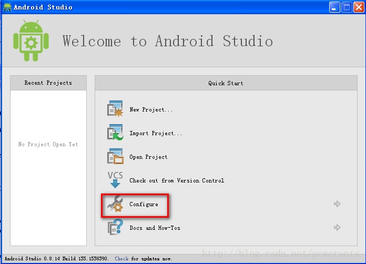
Task: Click the Check for updates link
Action: pyautogui.click(x=121, y=259)
